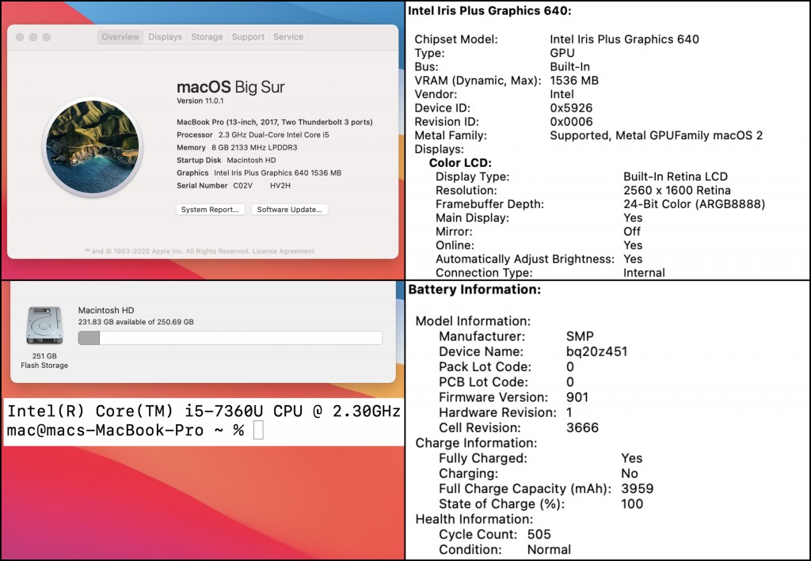This screenshot has height=561, width=811.
Task: Click the green zoom window button
Action: tap(47, 37)
